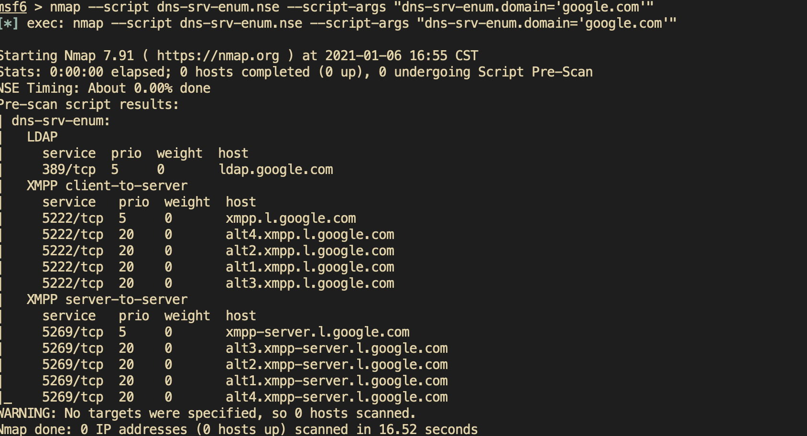Click the [*] exec status marker
This screenshot has height=436, width=807.
(9, 23)
